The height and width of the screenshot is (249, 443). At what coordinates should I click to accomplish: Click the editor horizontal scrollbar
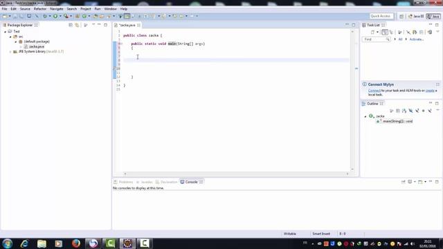pyautogui.click(x=236, y=174)
